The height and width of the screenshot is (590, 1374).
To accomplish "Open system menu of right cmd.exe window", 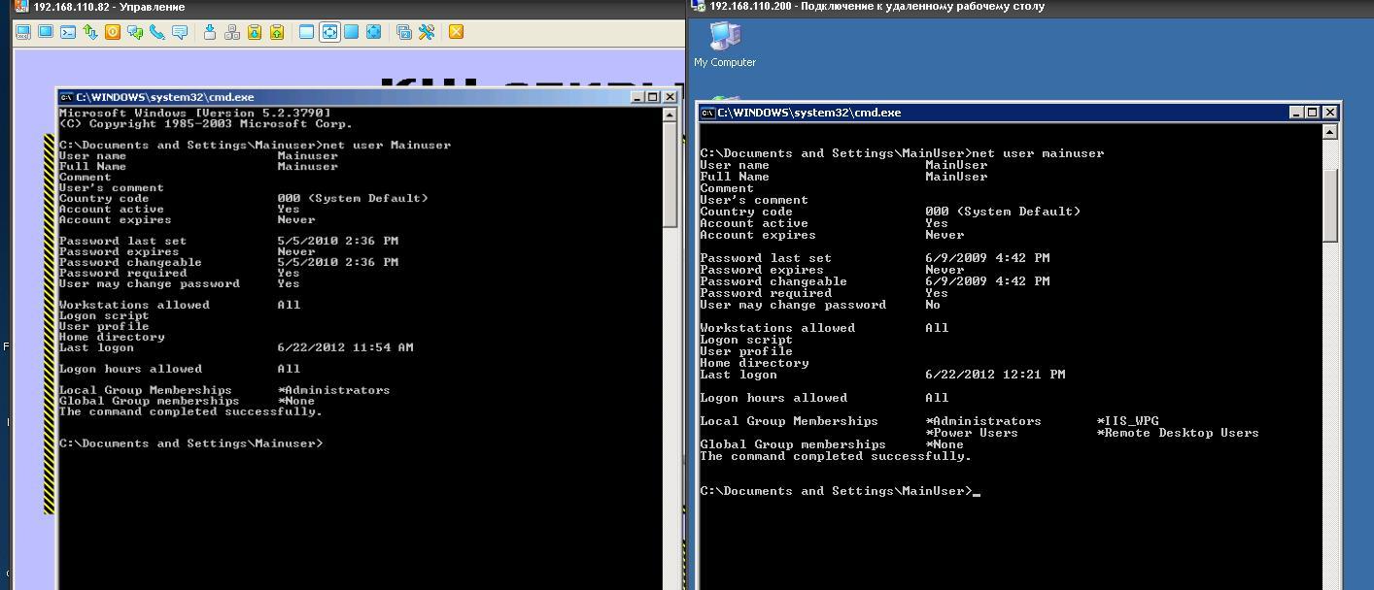I will (708, 113).
